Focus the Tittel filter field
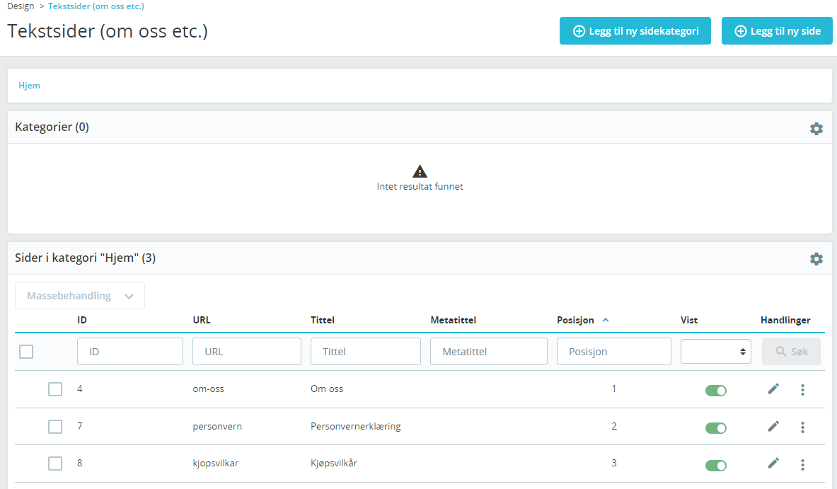The width and height of the screenshot is (837, 489). pyautogui.click(x=366, y=351)
